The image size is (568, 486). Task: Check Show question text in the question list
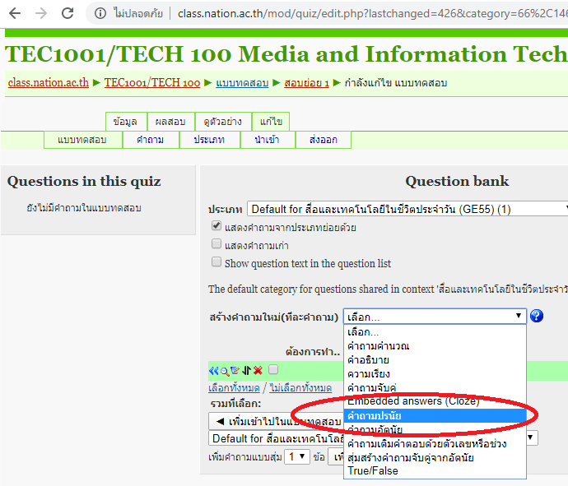216,262
